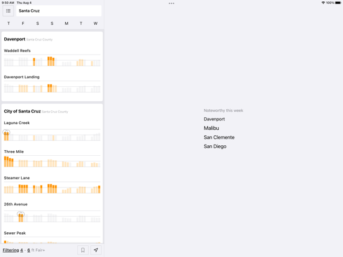
Task: Tap Davenport Landing forecast bar chart
Action: (52, 87)
